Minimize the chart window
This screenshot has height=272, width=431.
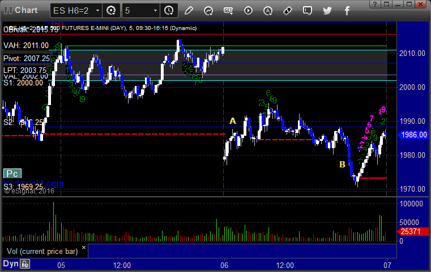(398, 4)
